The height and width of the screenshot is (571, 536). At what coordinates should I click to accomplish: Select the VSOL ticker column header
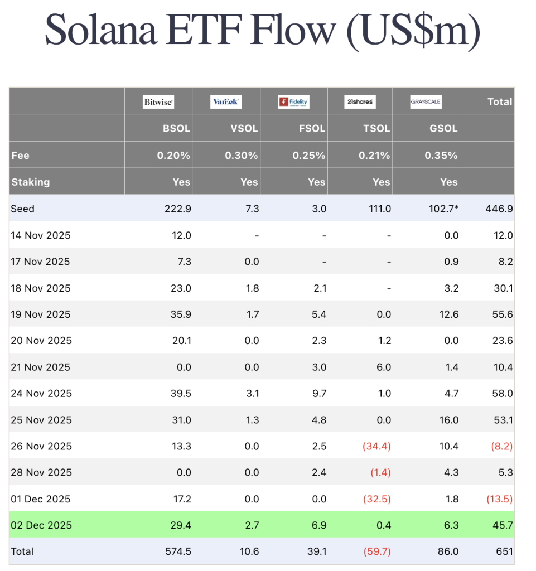coord(244,128)
